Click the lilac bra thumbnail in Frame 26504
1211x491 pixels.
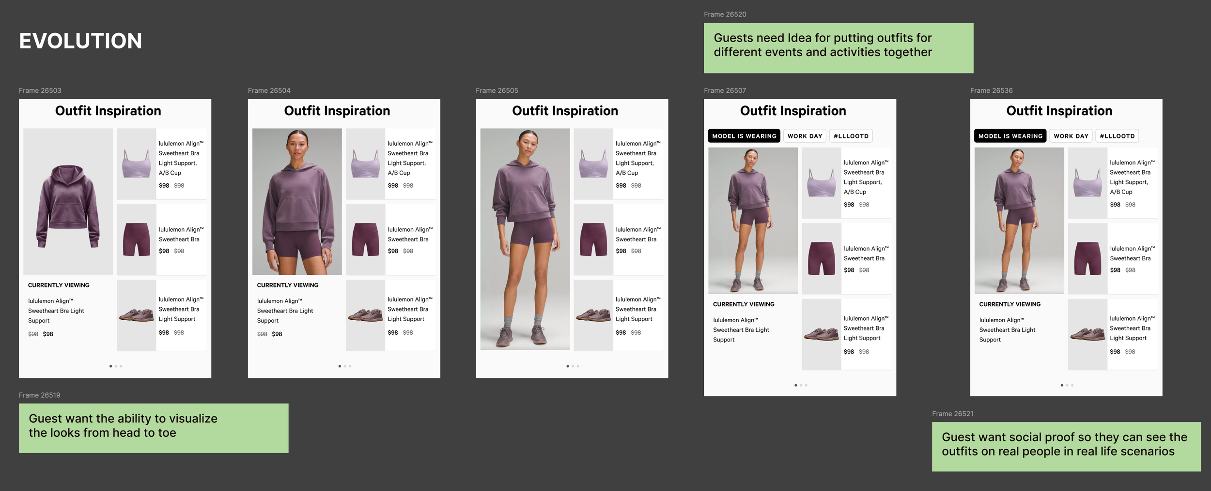(x=366, y=164)
